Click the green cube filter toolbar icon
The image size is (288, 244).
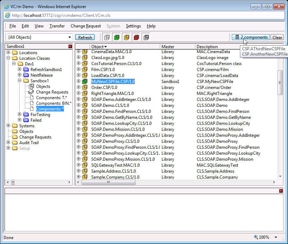(x=117, y=37)
